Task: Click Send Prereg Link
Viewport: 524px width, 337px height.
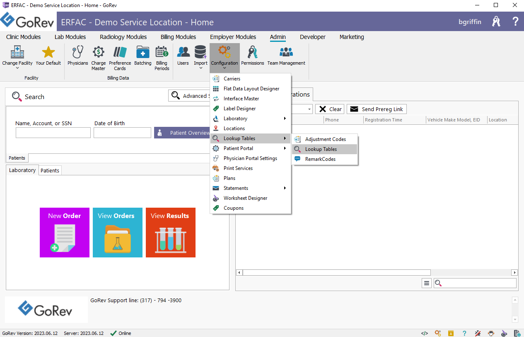Action: [x=377, y=109]
